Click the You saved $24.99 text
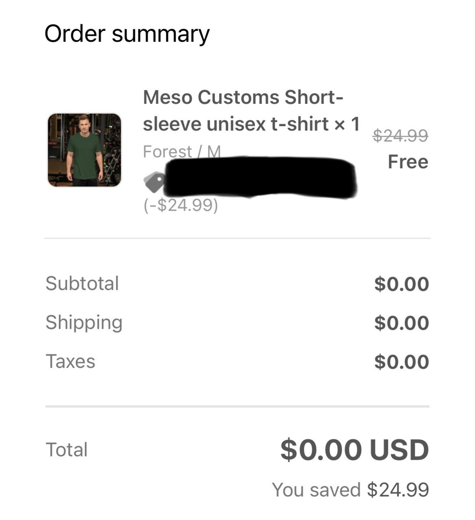Viewport: 475px width, 520px height. tap(351, 490)
